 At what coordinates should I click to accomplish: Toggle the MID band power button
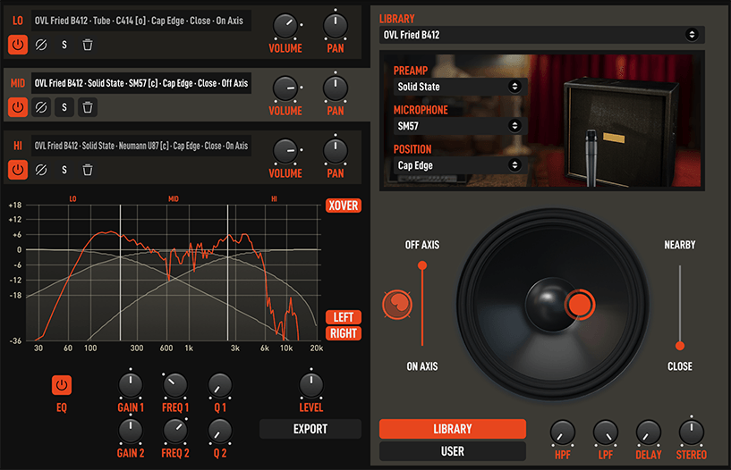[18, 107]
